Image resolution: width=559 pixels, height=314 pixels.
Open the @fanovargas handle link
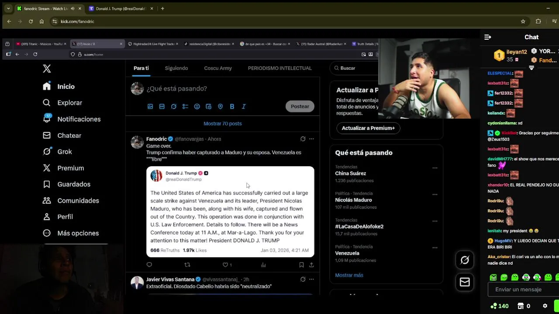tap(189, 139)
